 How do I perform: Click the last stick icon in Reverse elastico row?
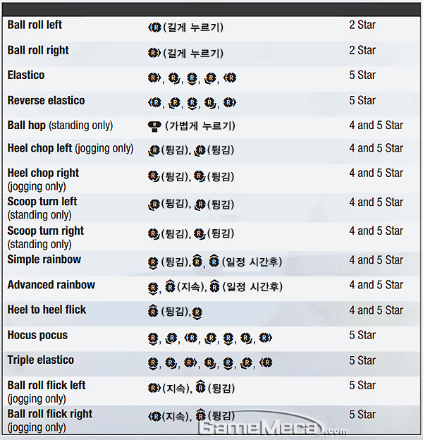pyautogui.click(x=230, y=103)
